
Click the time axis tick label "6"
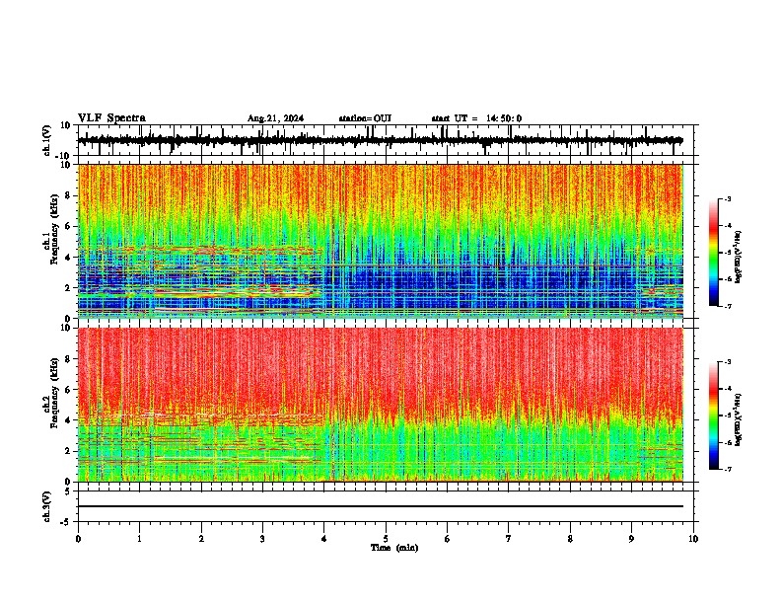point(448,539)
